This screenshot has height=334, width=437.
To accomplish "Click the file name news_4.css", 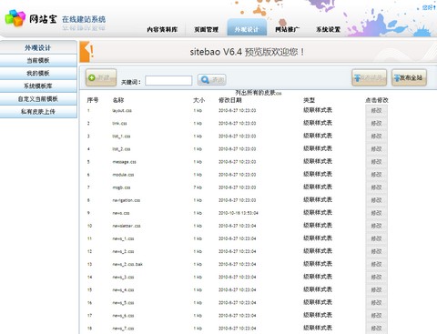I will [123, 290].
